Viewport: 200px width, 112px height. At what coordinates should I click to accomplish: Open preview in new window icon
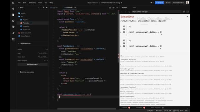(x=187, y=12)
